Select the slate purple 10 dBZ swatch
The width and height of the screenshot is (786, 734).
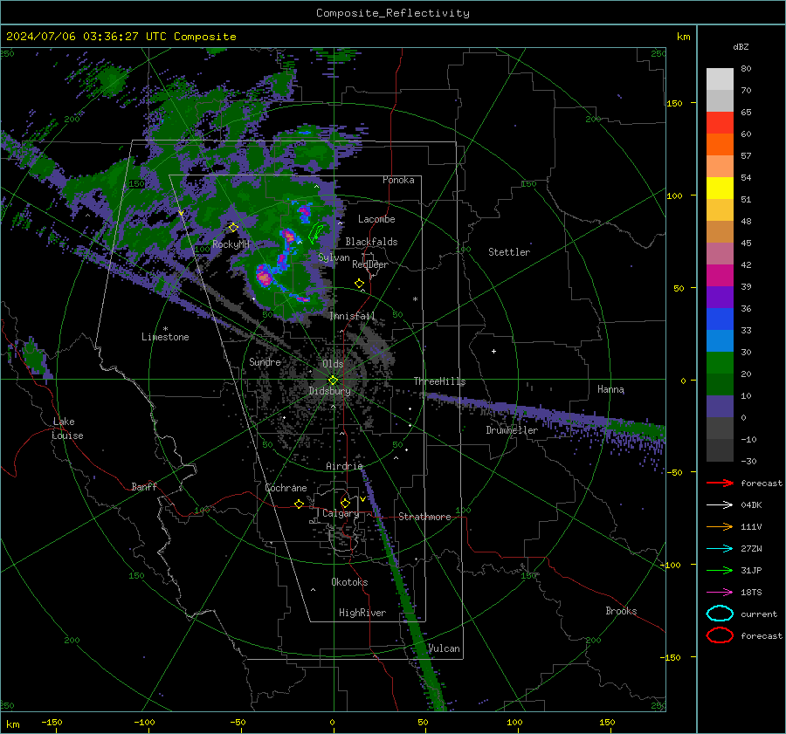(720, 407)
